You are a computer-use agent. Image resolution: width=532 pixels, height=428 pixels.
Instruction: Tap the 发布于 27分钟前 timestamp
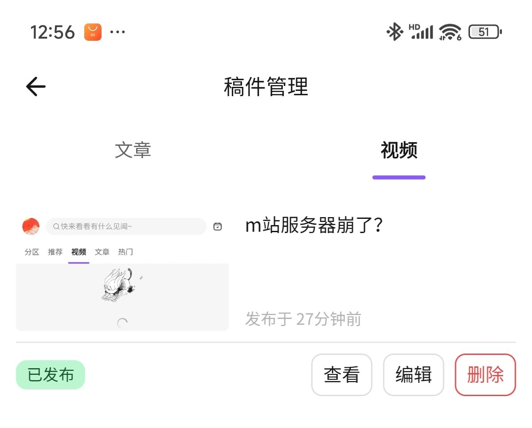click(x=303, y=319)
